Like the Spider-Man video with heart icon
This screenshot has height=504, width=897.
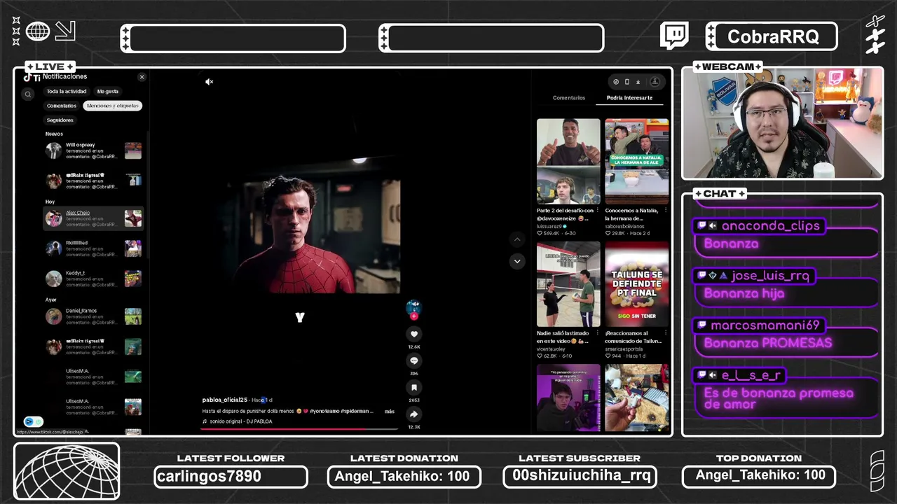point(414,334)
